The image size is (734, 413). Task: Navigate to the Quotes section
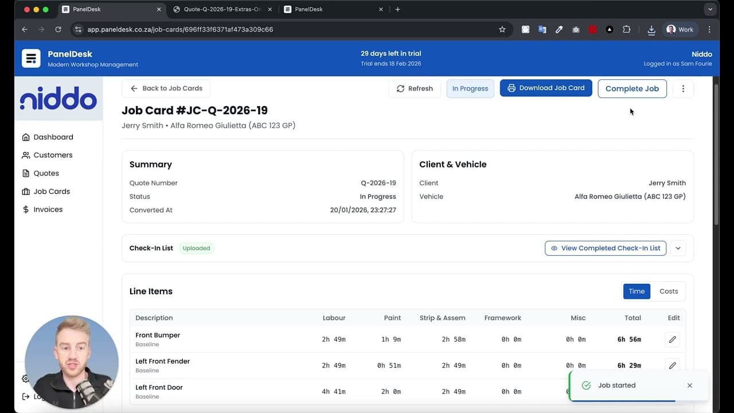(x=46, y=173)
